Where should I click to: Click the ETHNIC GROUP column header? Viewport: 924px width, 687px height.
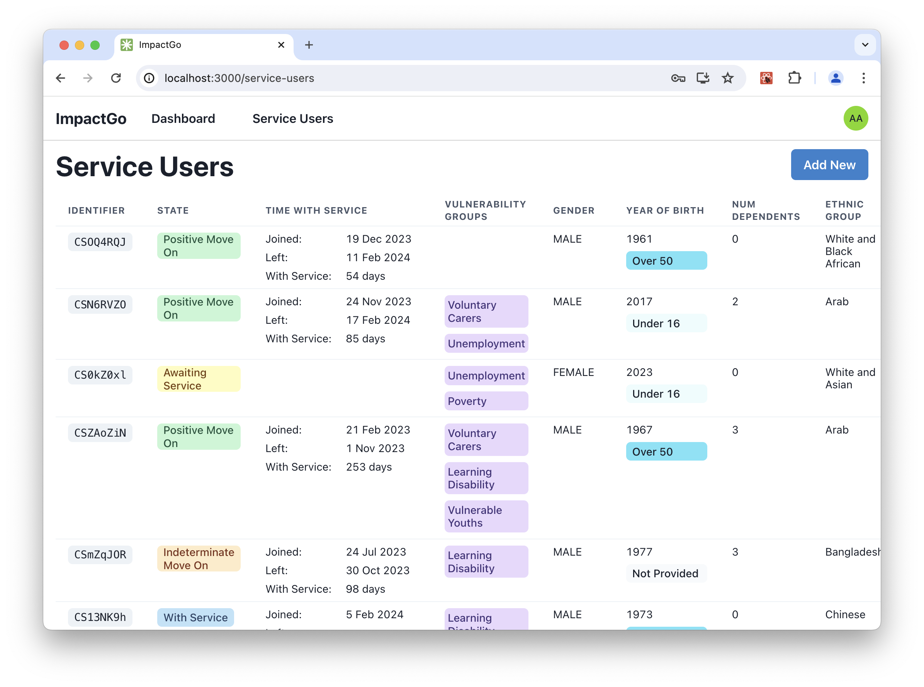point(844,211)
